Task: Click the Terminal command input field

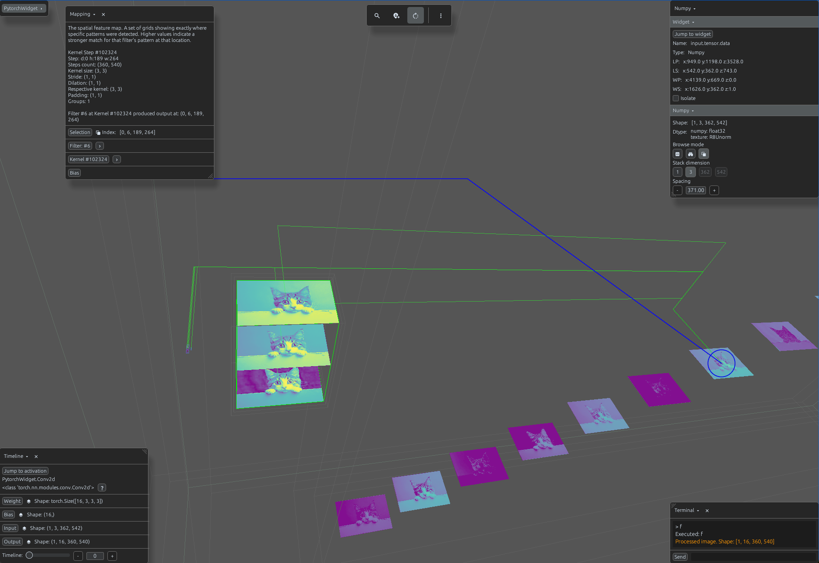Action: (x=753, y=557)
